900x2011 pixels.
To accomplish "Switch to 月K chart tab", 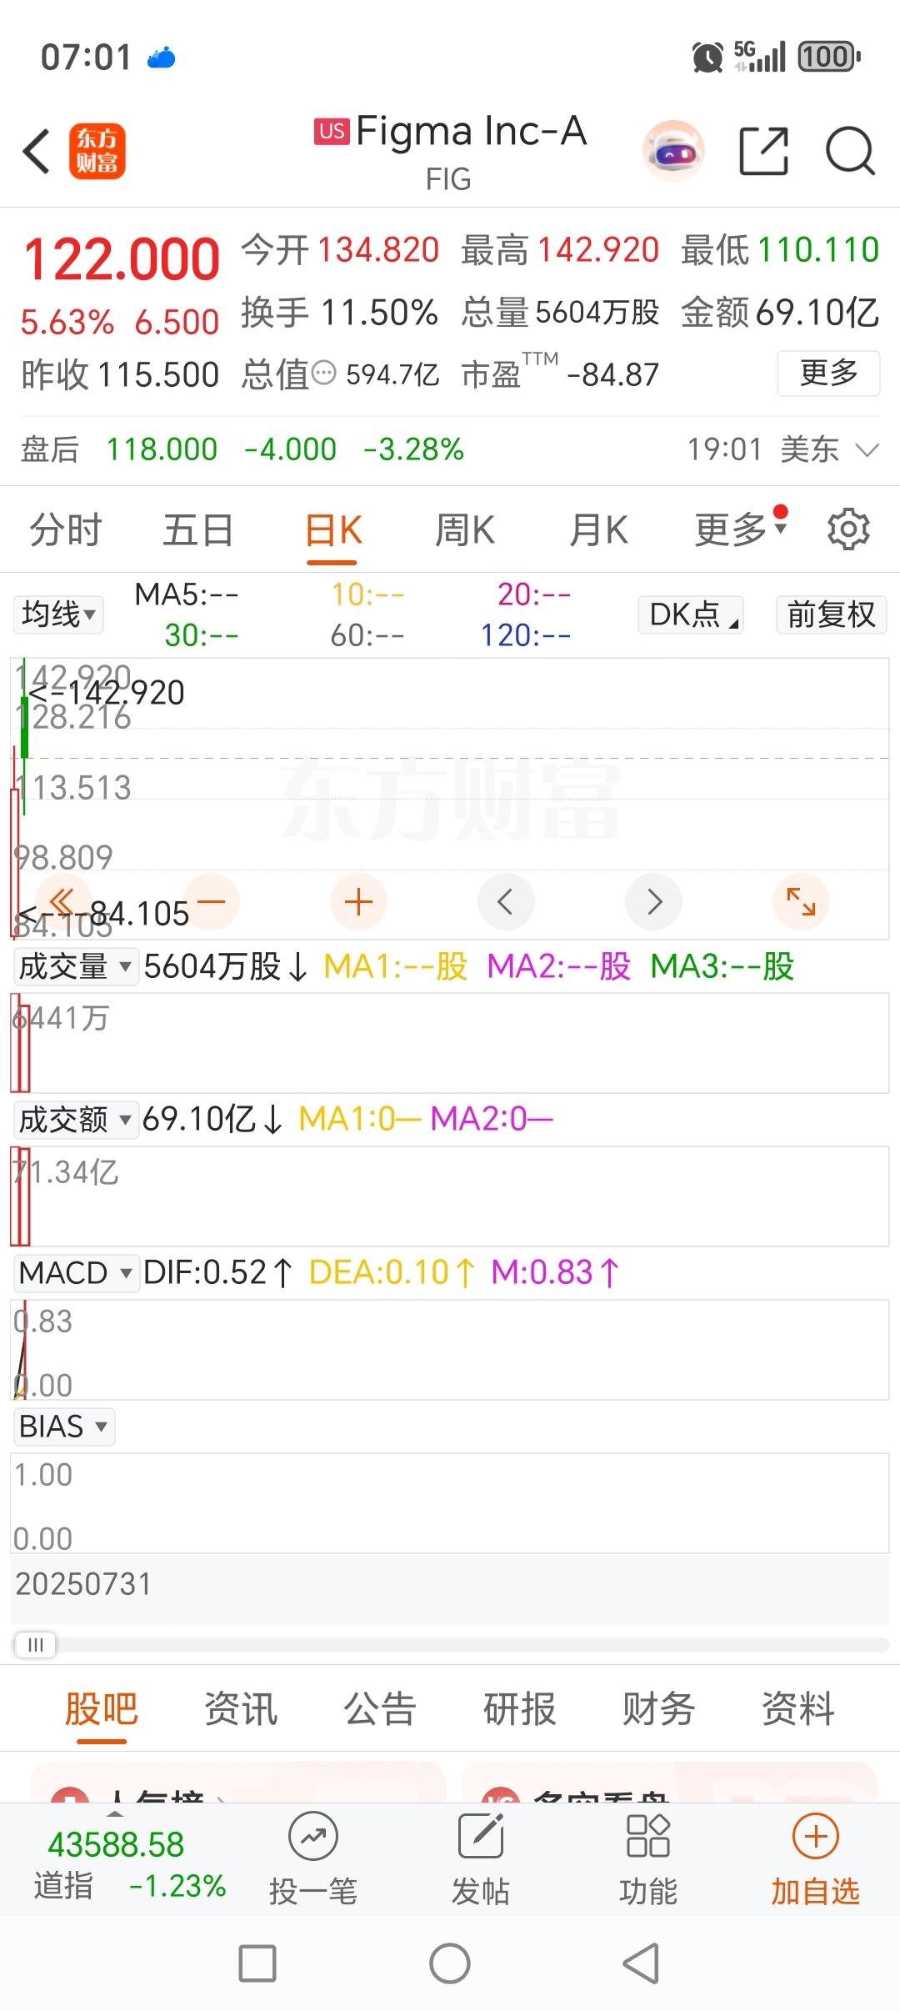I will (598, 529).
